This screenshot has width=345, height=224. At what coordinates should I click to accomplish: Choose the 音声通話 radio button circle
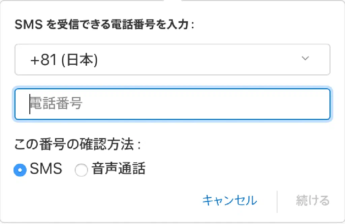click(81, 170)
